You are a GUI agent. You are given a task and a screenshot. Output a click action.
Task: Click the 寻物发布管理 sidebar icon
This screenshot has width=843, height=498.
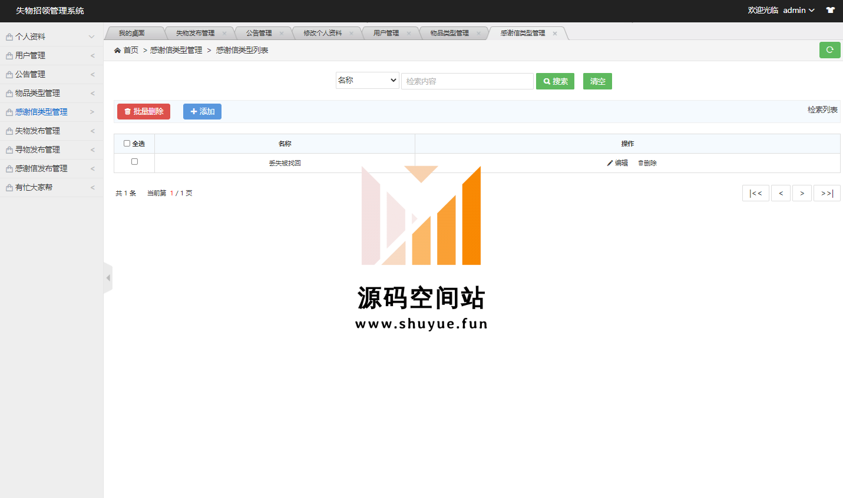(9, 150)
